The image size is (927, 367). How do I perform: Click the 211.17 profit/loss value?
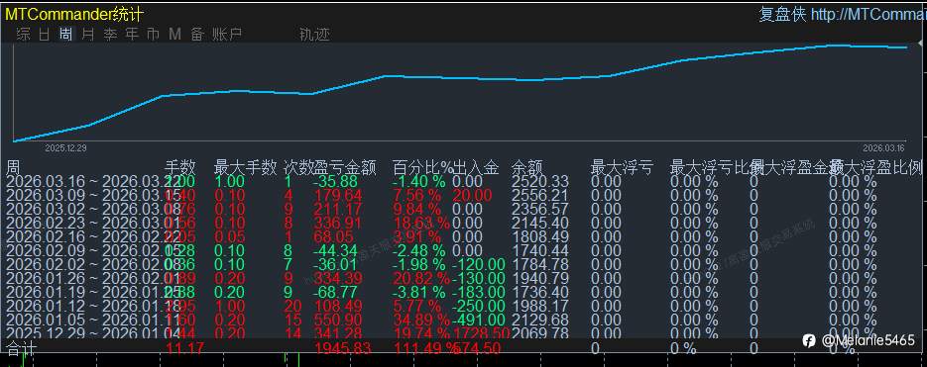coord(339,209)
